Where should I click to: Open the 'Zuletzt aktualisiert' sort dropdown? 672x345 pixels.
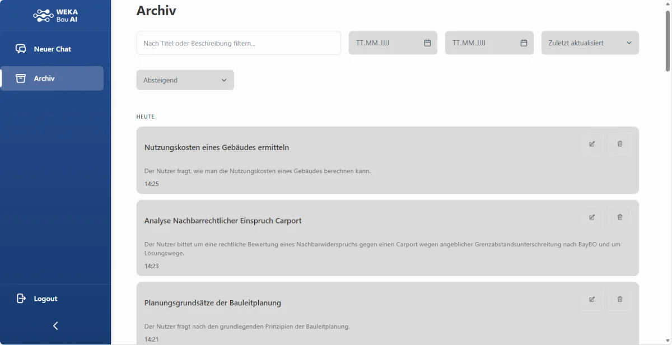coord(590,43)
